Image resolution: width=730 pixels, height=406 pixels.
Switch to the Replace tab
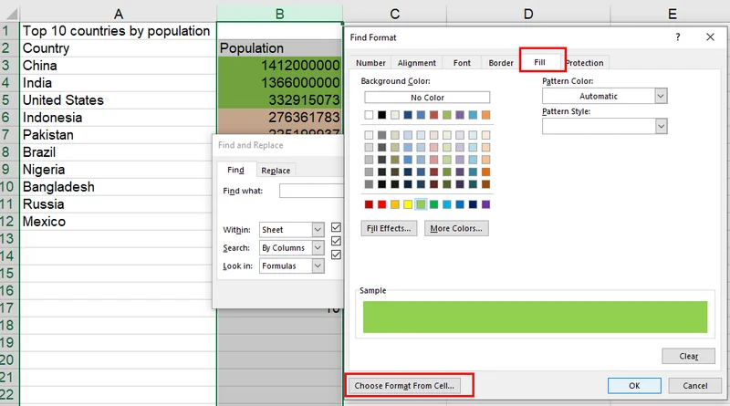point(276,171)
